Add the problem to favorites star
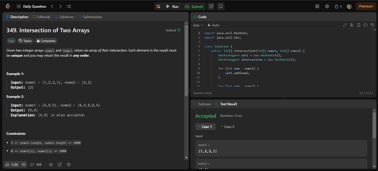Viewport: 378px width, 171px height. 51,164
